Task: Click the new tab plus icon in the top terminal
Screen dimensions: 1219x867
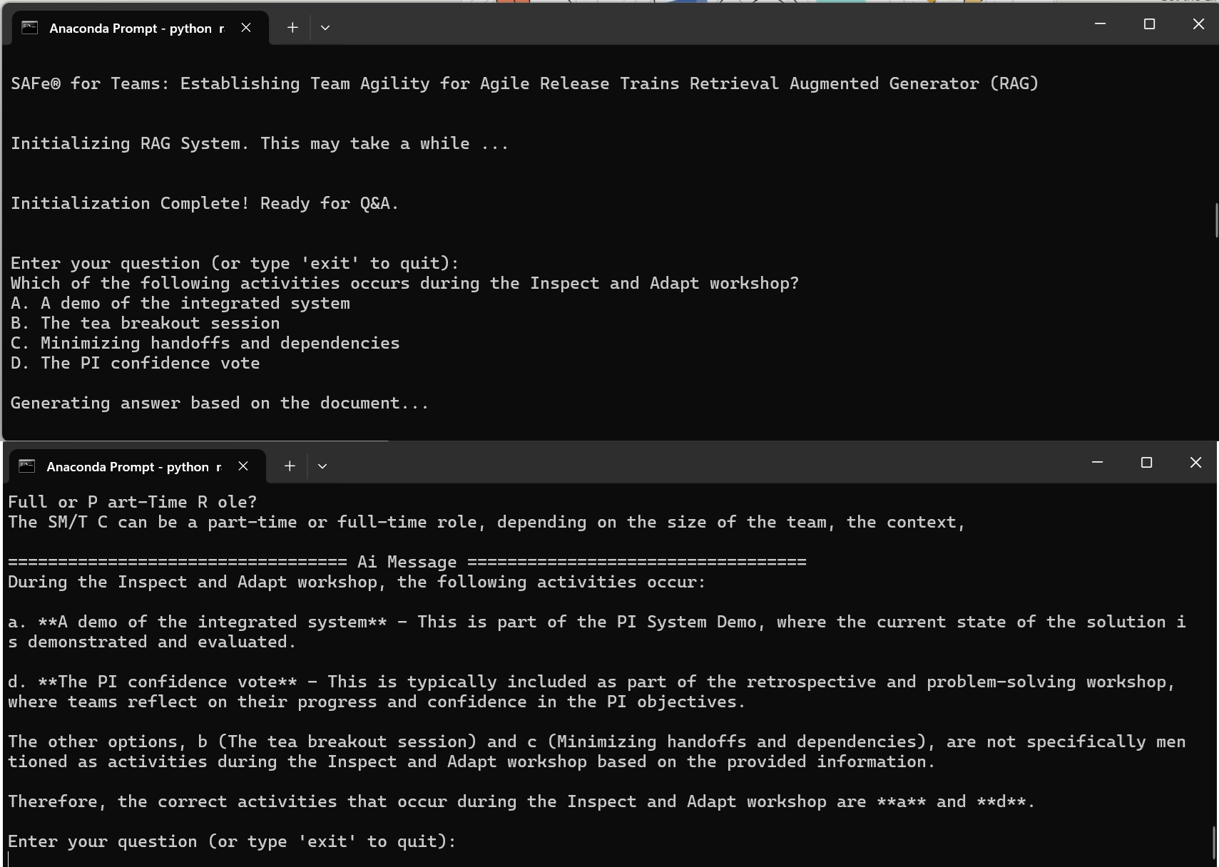Action: coord(292,27)
